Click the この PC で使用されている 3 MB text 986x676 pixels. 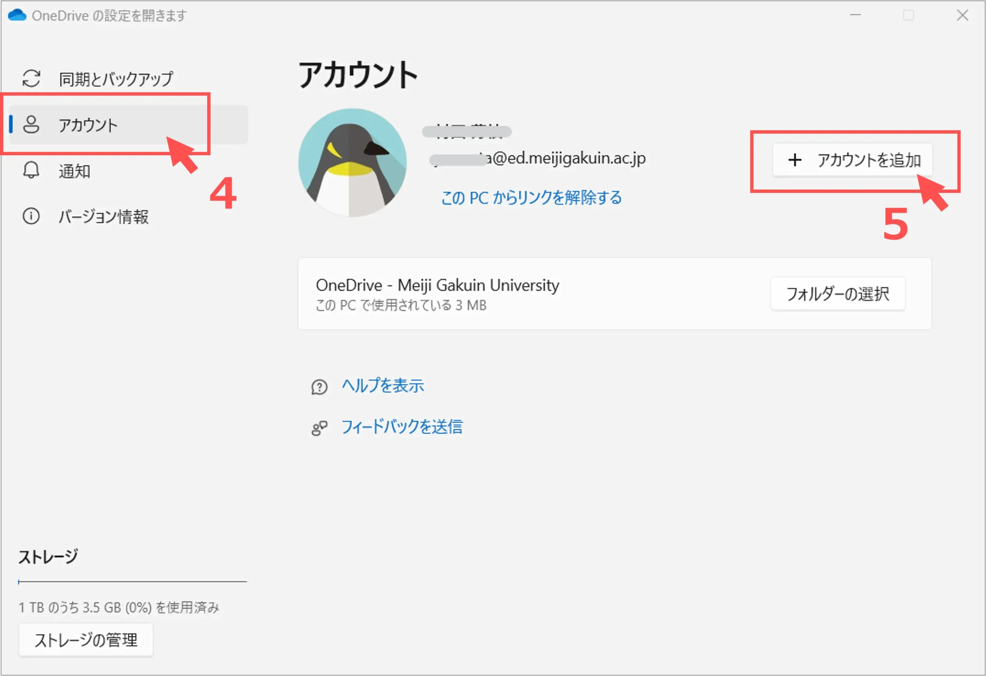pos(401,305)
